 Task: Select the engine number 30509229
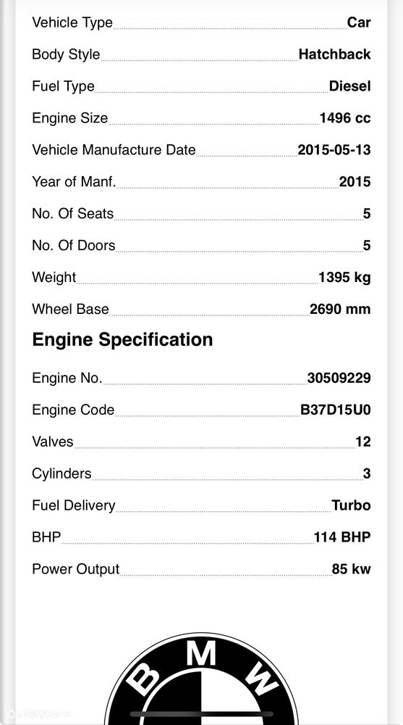(x=339, y=378)
